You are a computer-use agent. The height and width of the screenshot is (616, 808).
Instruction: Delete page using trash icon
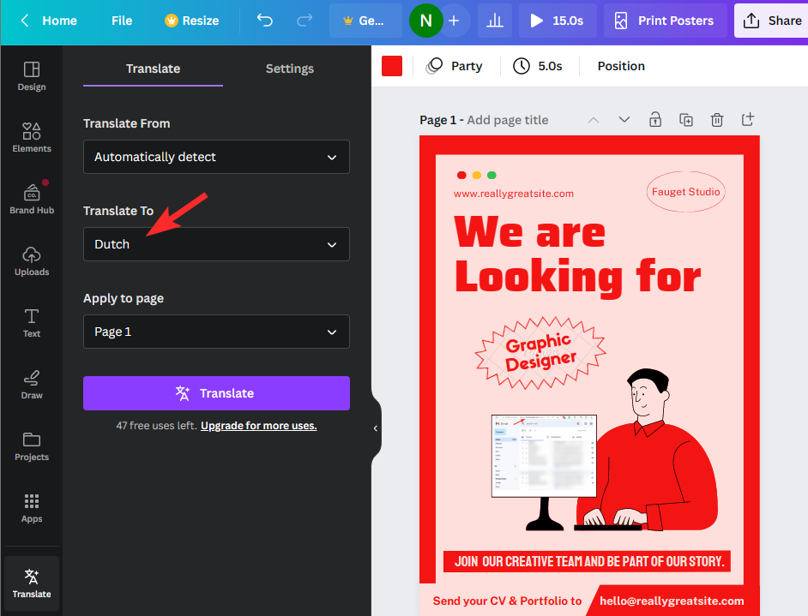click(717, 120)
